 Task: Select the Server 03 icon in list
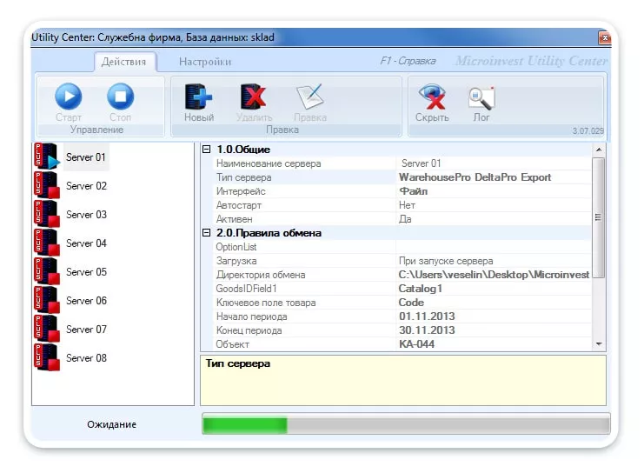47,215
